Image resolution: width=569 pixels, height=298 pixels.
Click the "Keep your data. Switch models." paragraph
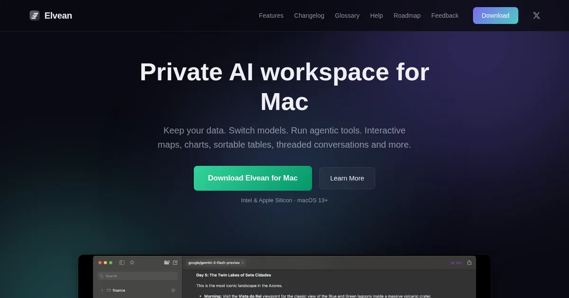click(284, 137)
